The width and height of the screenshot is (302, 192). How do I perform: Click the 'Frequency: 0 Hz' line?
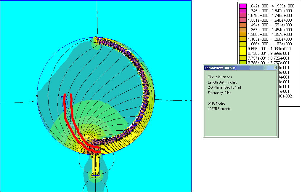220,93
